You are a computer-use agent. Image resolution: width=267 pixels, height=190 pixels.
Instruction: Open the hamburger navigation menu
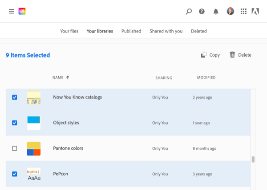12,12
